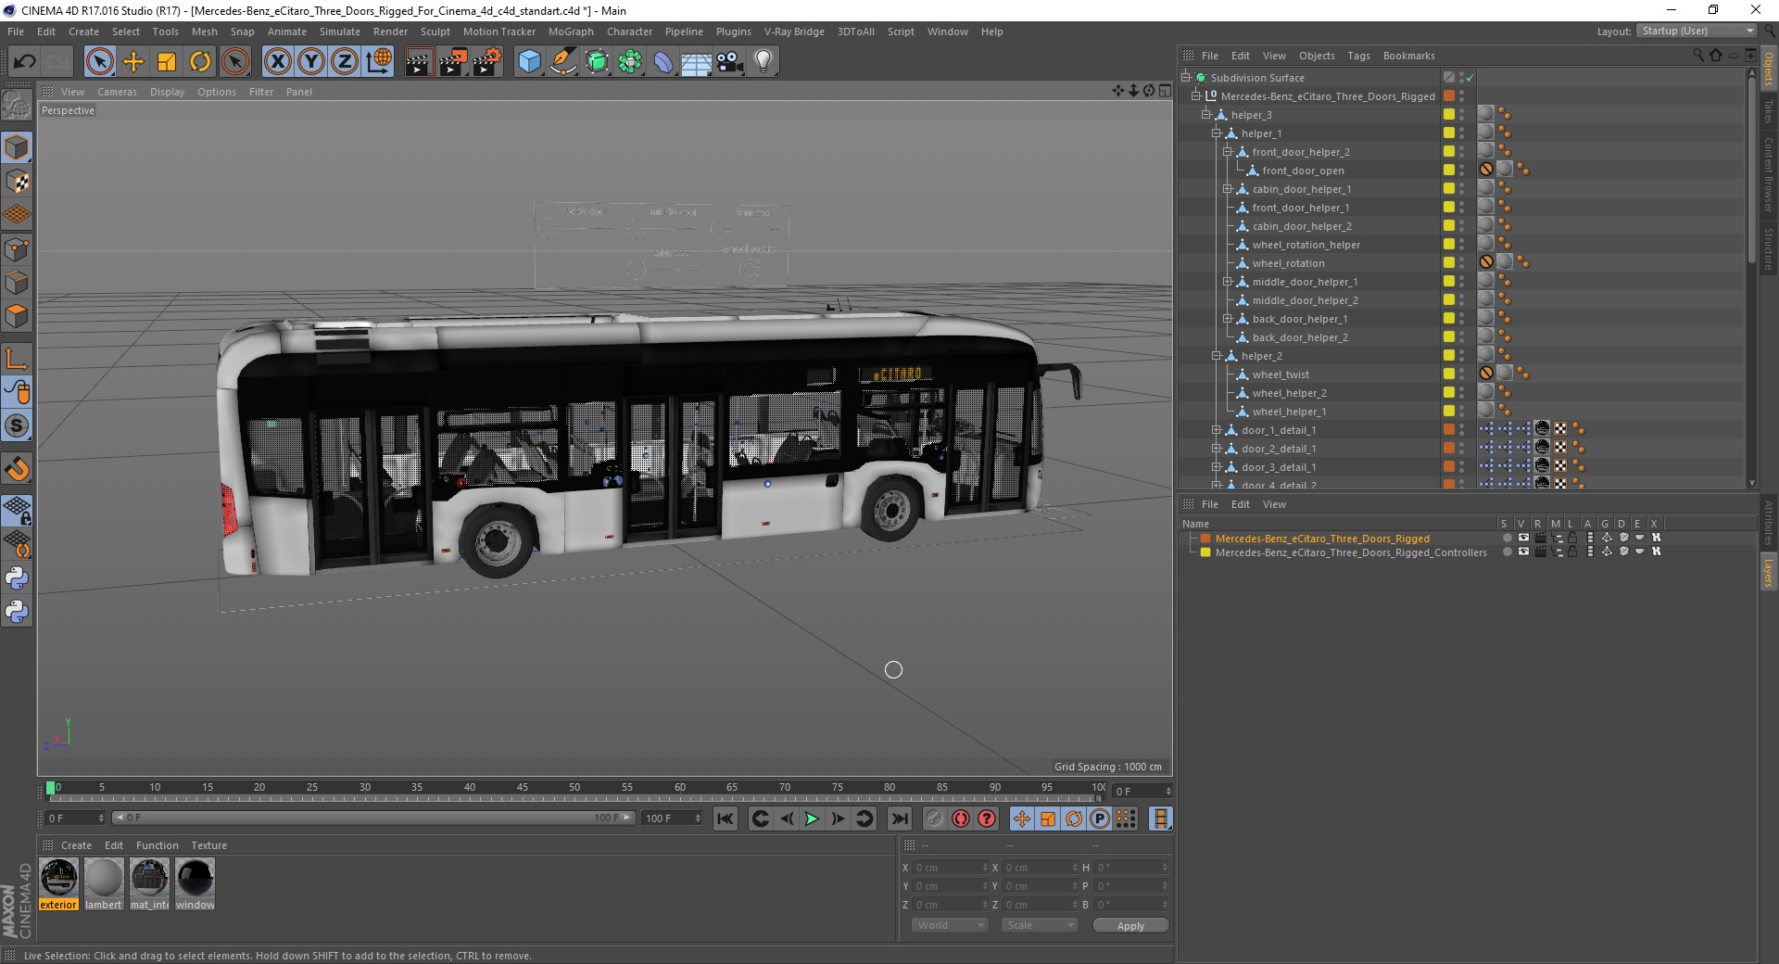Viewport: 1779px width, 964px height.
Task: Toggle layer visibility of Mercedes-Benz_eCitaro_Three_Doors_Rigged_Controllers
Action: click(x=1523, y=552)
